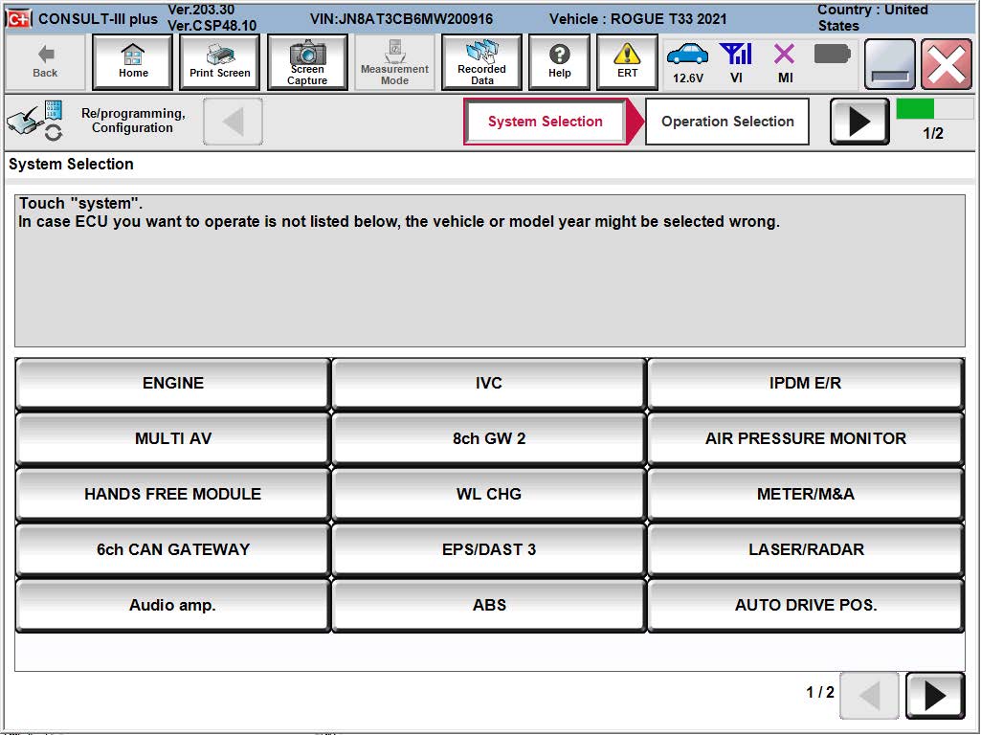This screenshot has width=981, height=735.
Task: Select the METER/M&A system
Action: (x=805, y=494)
